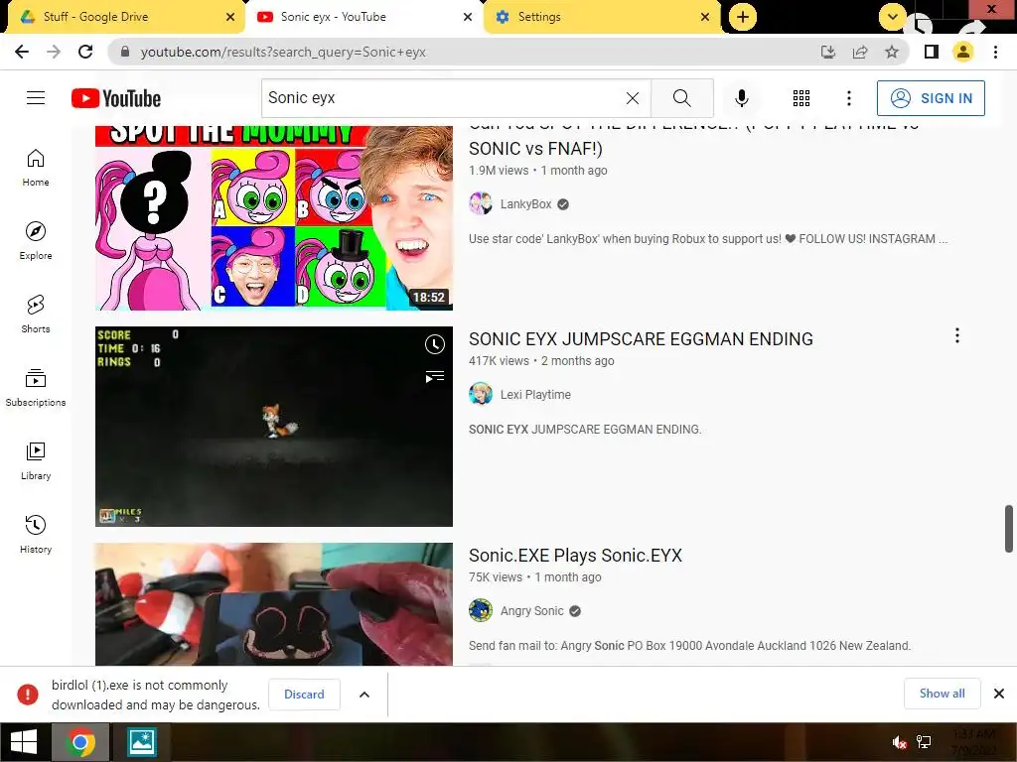Click the Watch later clock icon on thumbnail
1017x762 pixels.
pyautogui.click(x=435, y=344)
